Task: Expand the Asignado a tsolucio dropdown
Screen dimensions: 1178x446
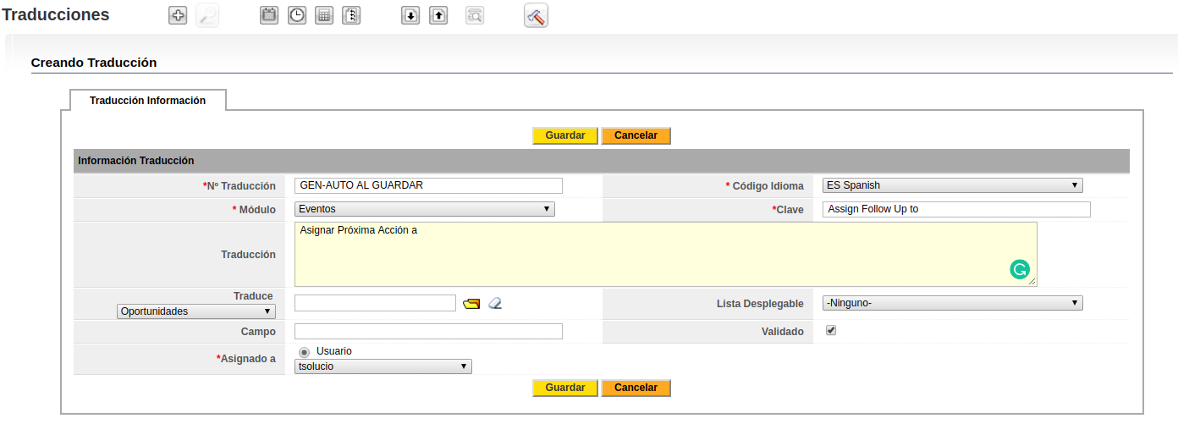Action: [x=383, y=366]
